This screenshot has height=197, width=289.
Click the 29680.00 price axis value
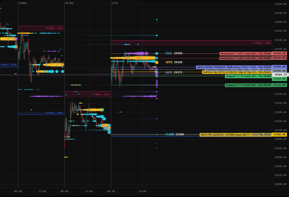coord(280,4)
